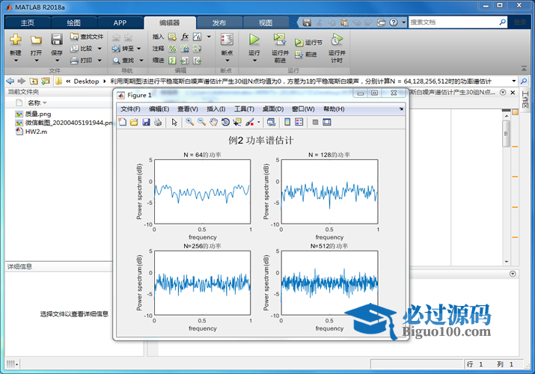Click Run Section (运行节) button
This screenshot has height=374, width=535.
click(x=308, y=43)
